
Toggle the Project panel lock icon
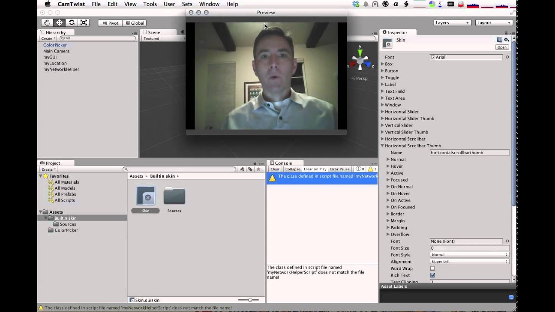[255, 163]
